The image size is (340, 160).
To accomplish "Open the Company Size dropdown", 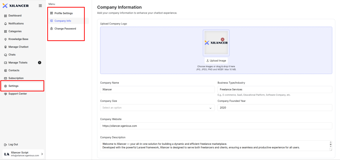I will 157,108.
